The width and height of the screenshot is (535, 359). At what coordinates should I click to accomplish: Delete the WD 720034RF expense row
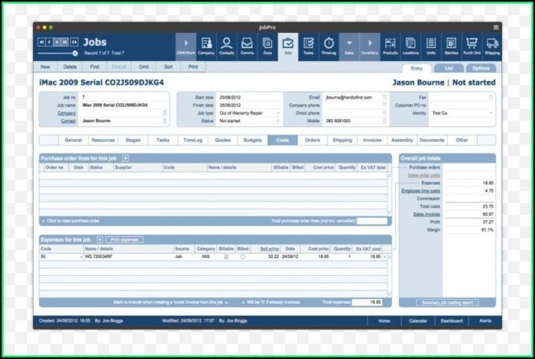384,257
